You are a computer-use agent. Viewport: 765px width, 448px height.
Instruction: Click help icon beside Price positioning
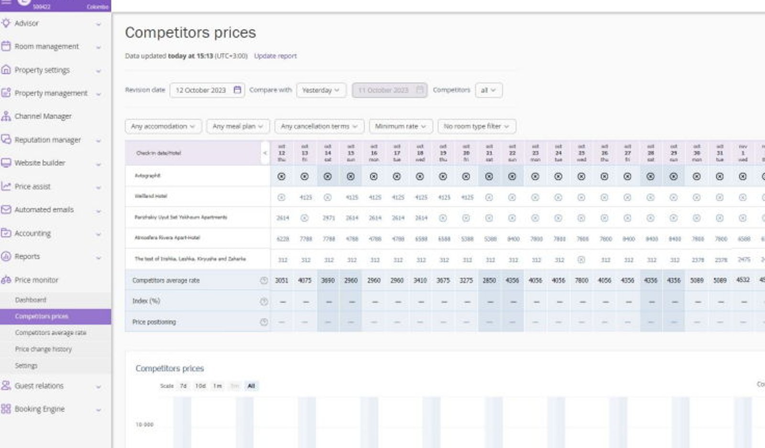[x=263, y=322]
